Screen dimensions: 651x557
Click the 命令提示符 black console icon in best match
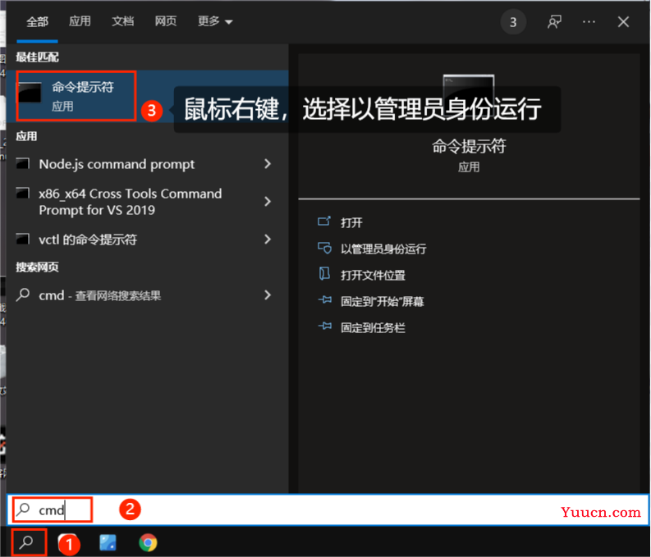[30, 92]
